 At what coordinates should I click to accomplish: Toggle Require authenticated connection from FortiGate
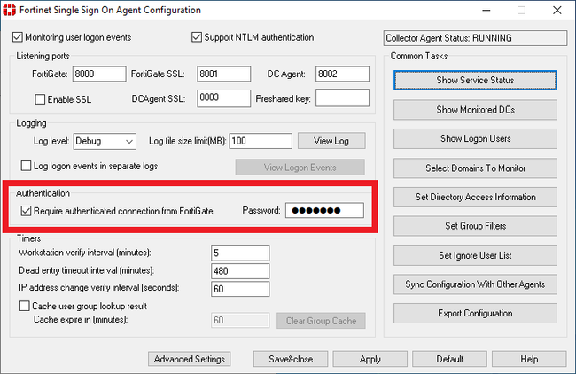pos(26,211)
